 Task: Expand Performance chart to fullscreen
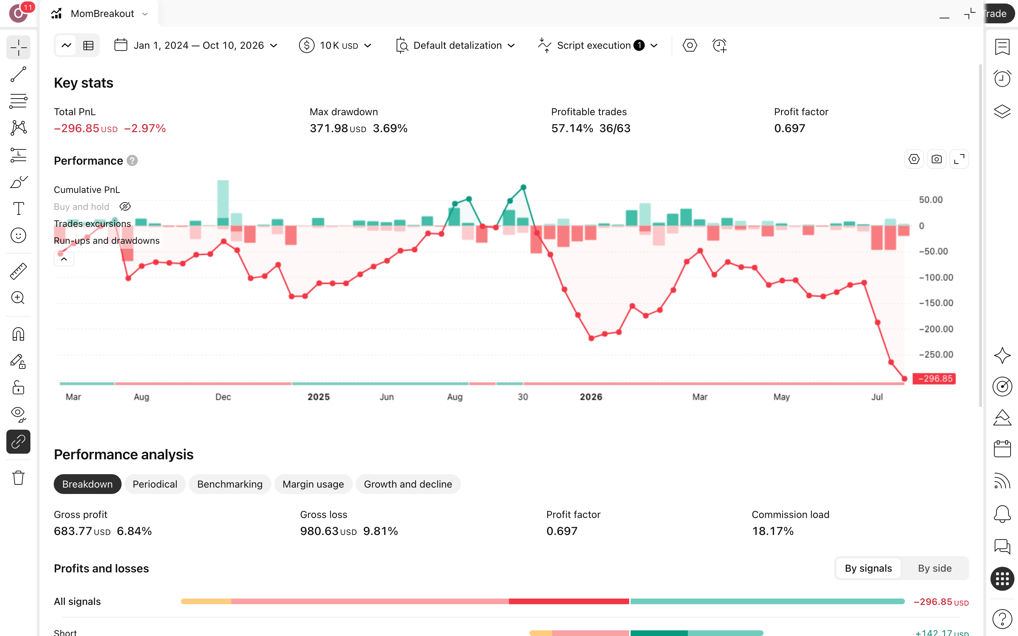point(959,159)
